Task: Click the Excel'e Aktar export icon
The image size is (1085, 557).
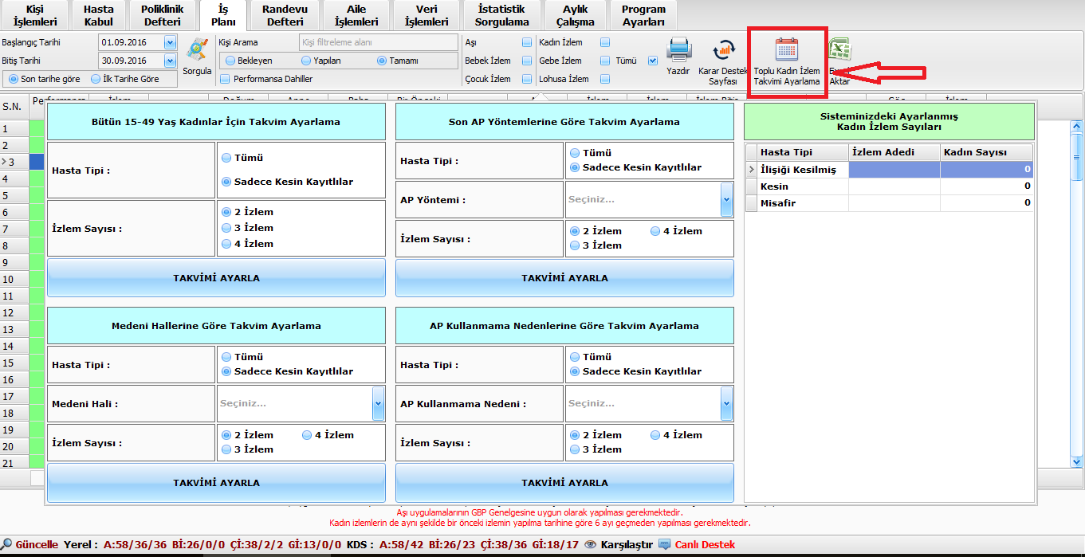Action: [x=839, y=52]
